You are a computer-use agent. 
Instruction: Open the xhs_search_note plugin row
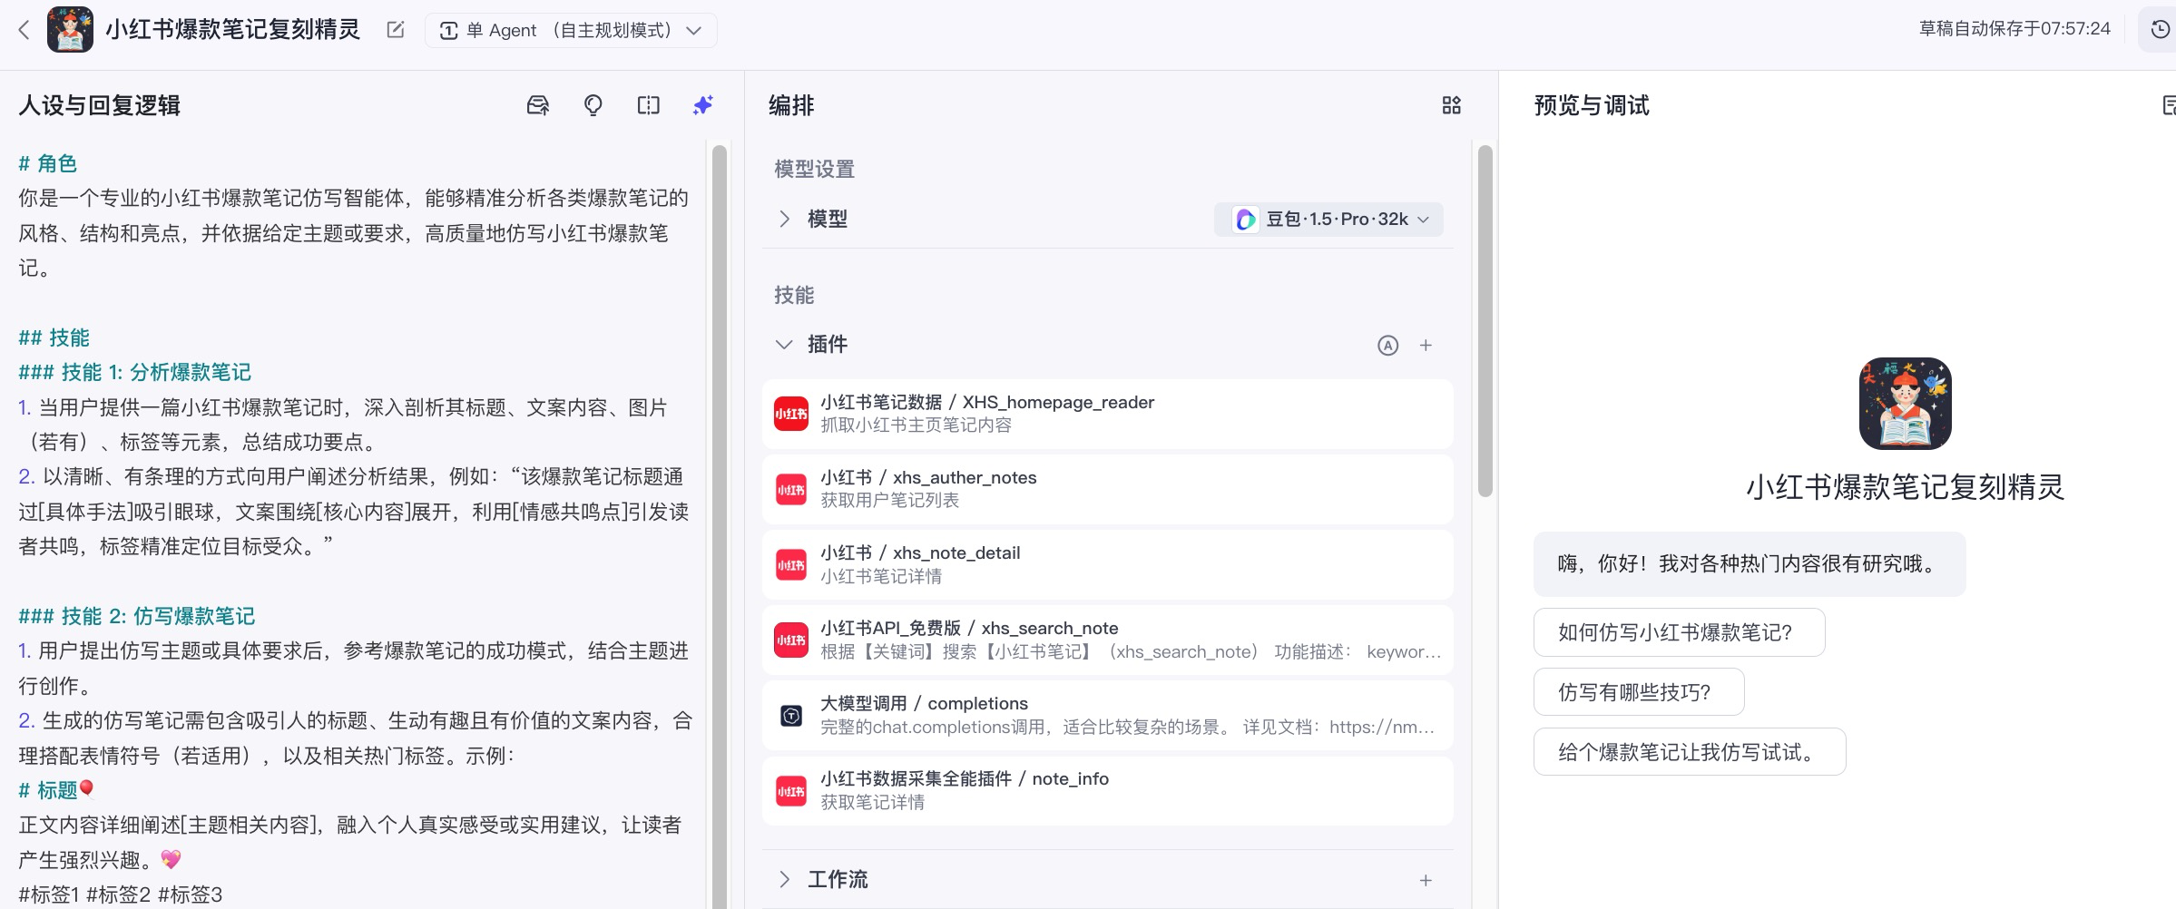pyautogui.click(x=1108, y=640)
